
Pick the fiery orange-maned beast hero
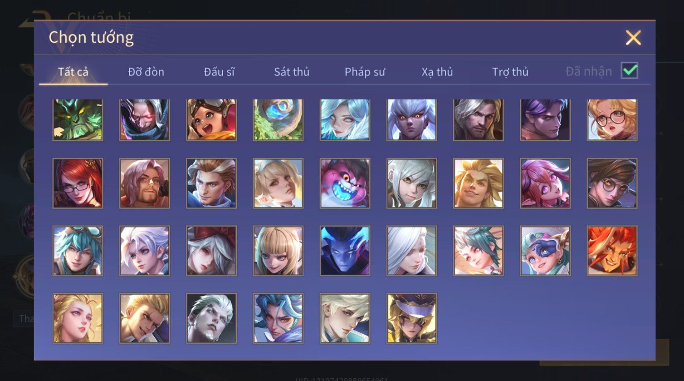[612, 251]
